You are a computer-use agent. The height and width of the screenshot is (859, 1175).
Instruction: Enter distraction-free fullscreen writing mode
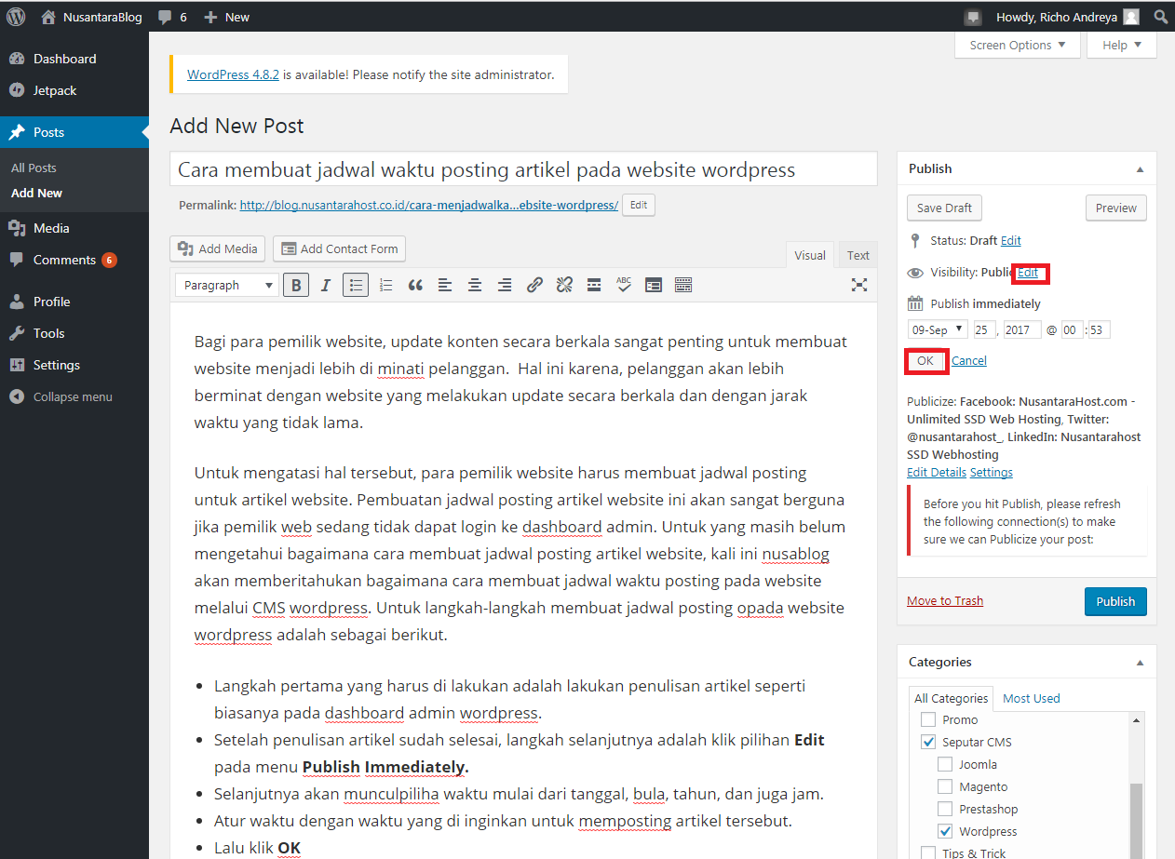click(x=859, y=286)
